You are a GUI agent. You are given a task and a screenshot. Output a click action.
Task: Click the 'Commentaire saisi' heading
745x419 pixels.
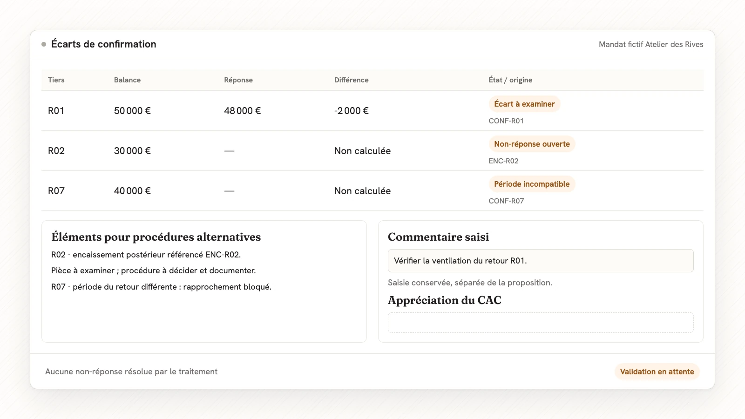pos(438,237)
